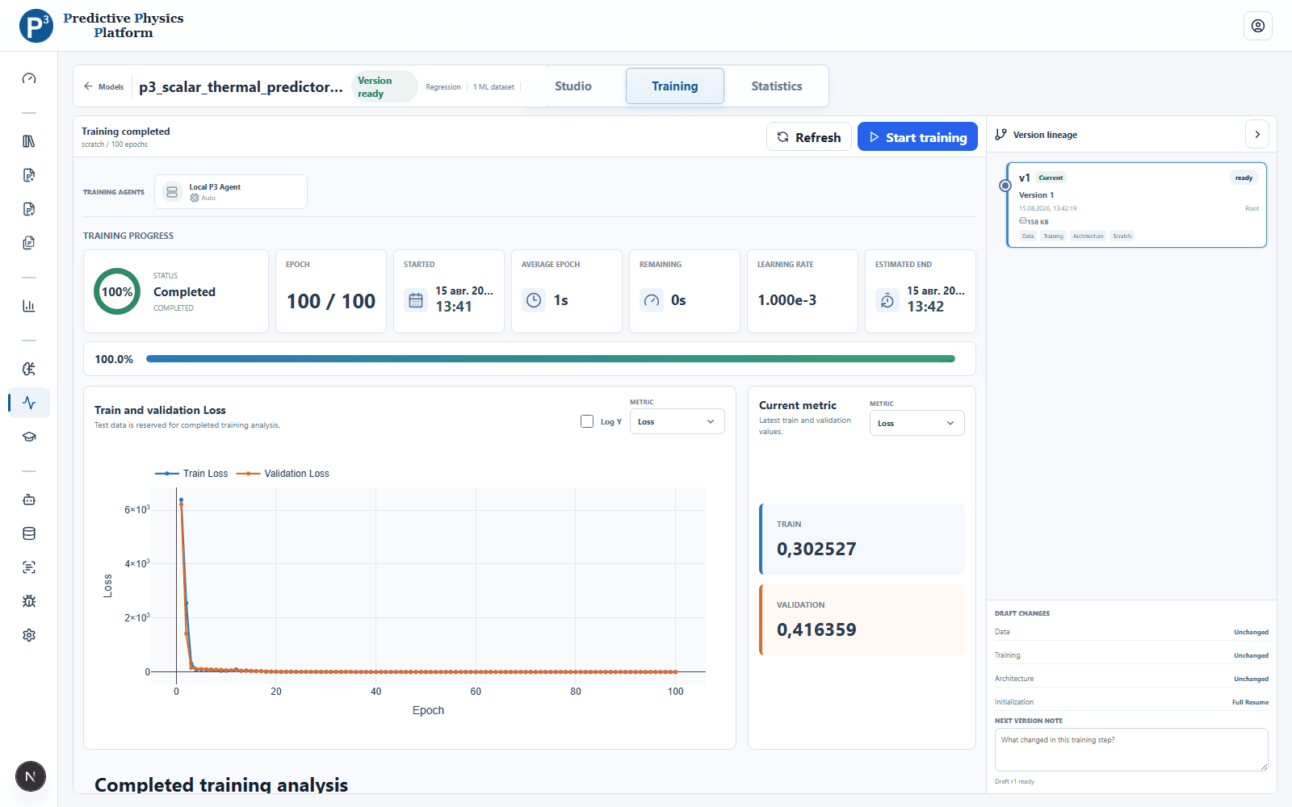
Task: Click the Validation value 0,416359
Action: click(816, 629)
